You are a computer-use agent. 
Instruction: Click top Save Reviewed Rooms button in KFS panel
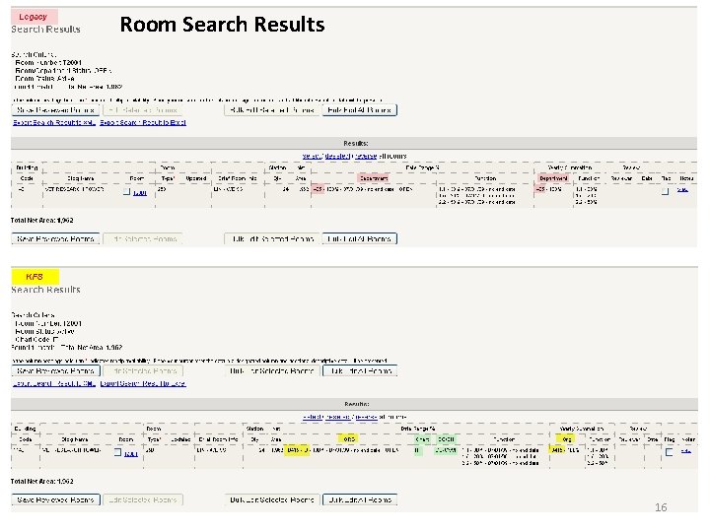[x=55, y=371]
